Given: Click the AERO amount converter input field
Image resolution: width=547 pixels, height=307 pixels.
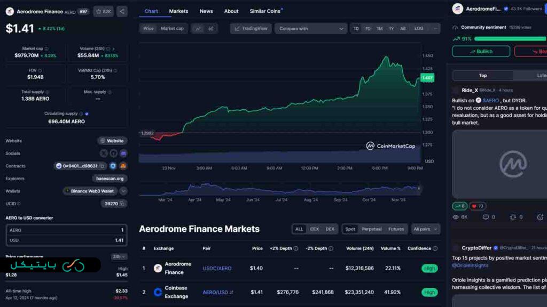Looking at the screenshot, I should point(66,230).
